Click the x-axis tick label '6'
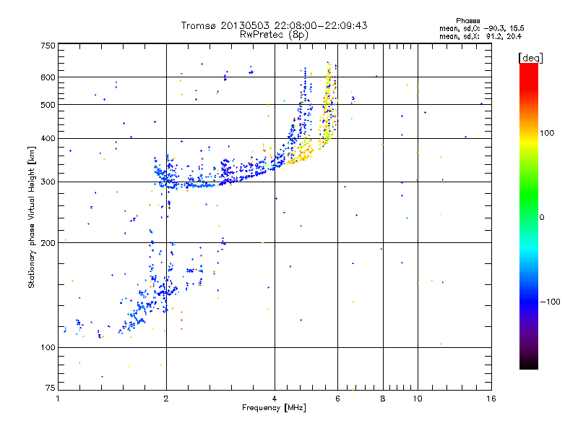The height and width of the screenshot is (434, 578). pos(337,399)
